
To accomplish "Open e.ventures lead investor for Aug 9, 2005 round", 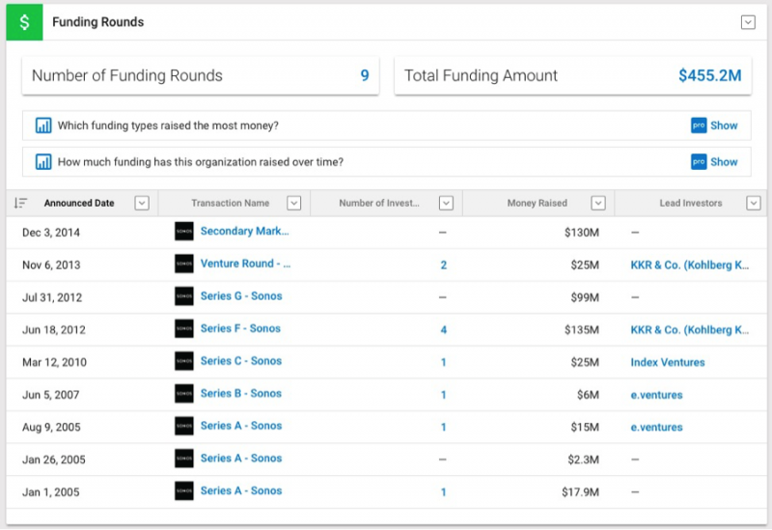I will pyautogui.click(x=657, y=428).
